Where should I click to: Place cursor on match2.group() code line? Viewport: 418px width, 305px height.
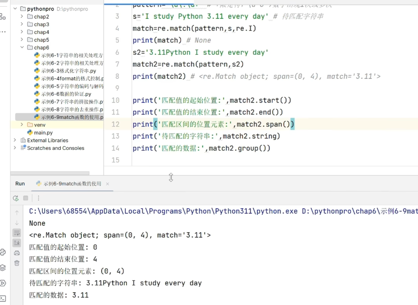click(201, 148)
